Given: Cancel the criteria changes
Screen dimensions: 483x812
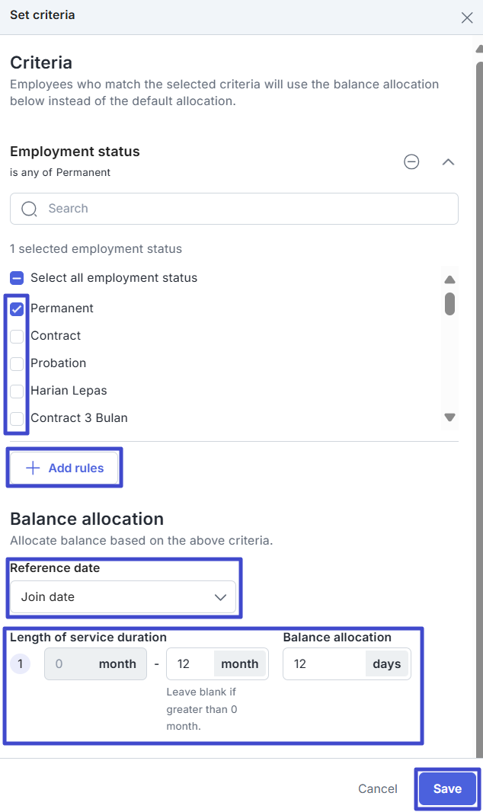Looking at the screenshot, I should coord(378,789).
